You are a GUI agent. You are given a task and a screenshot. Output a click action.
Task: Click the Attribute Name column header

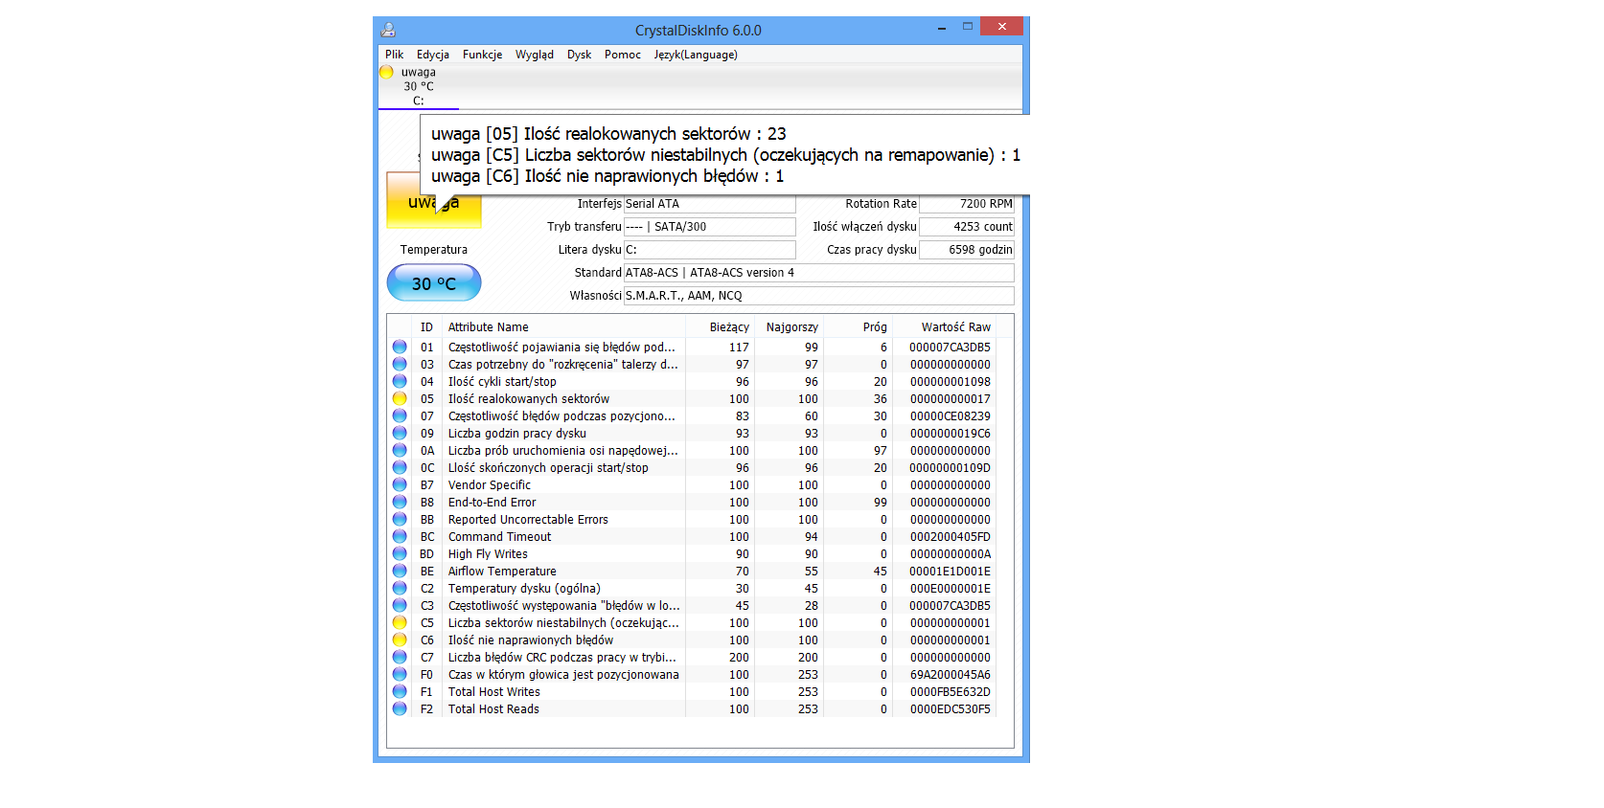click(563, 327)
